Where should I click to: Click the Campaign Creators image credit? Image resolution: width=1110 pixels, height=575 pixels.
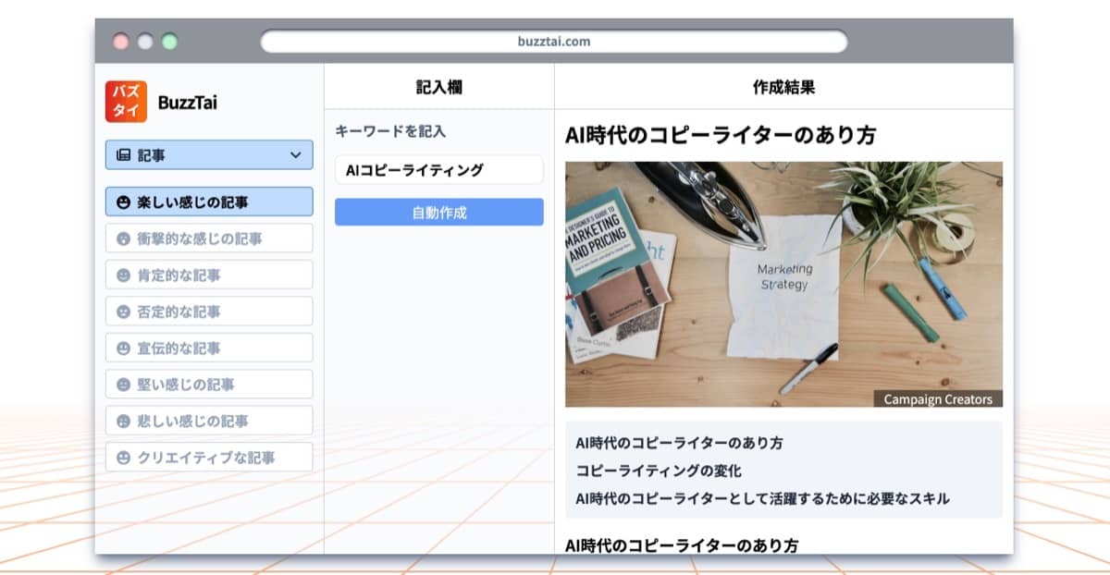[938, 399]
